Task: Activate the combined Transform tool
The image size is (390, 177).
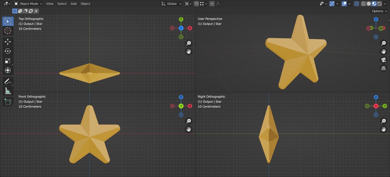Action: (x=8, y=71)
